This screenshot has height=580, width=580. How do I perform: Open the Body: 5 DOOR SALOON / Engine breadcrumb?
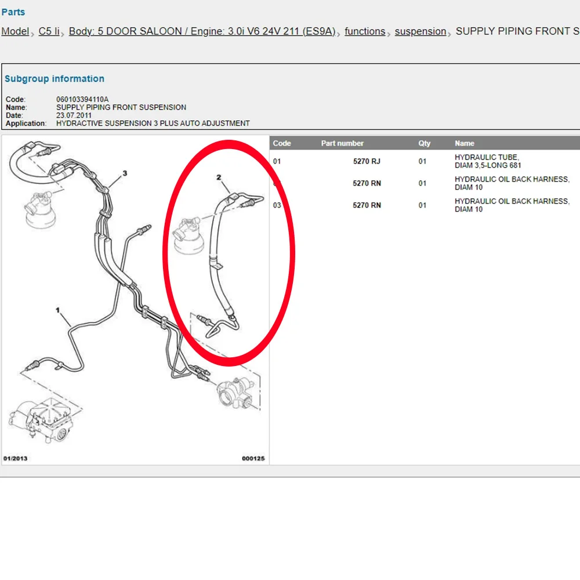202,31
